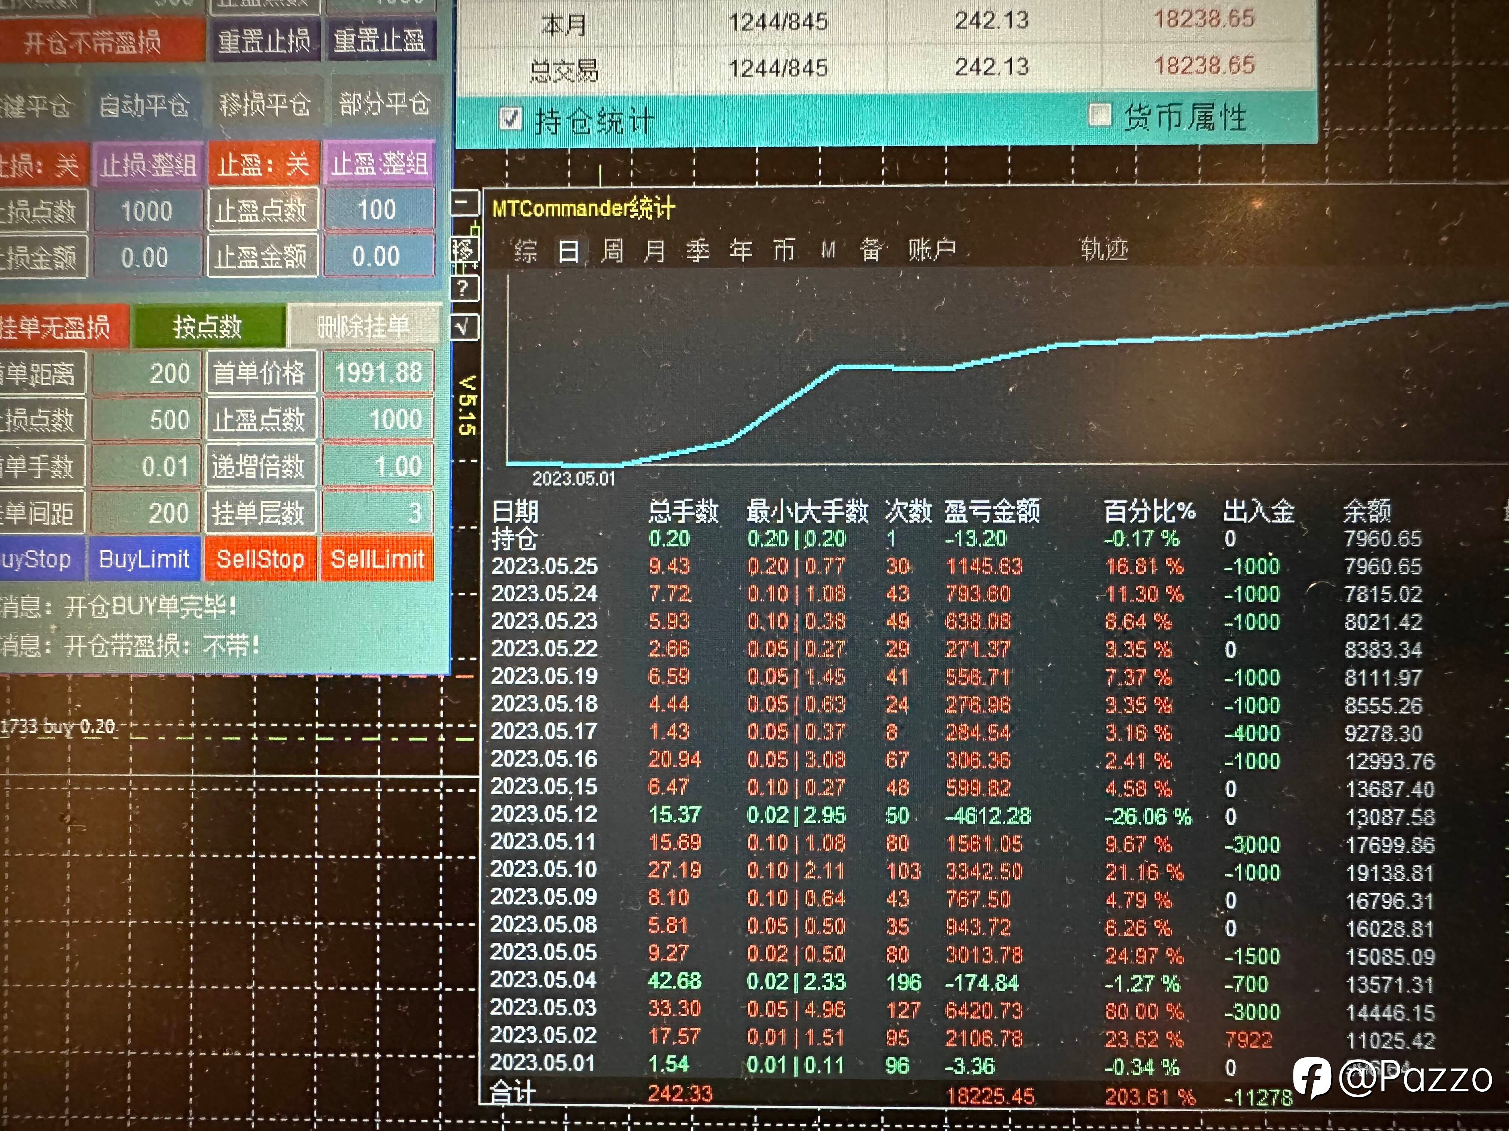Image resolution: width=1509 pixels, height=1131 pixels.
Task: Open the 备 tab
Action: click(x=871, y=249)
